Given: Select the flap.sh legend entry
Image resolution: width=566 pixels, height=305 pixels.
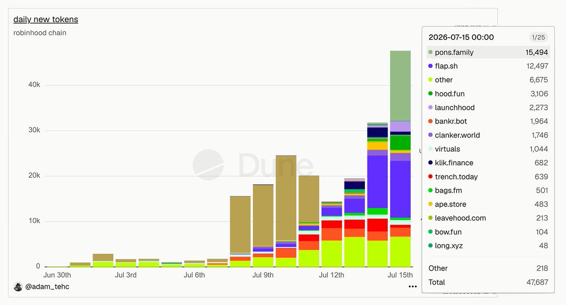Looking at the screenshot, I should 488,66.
